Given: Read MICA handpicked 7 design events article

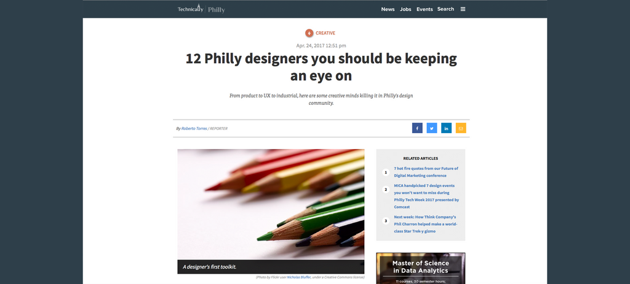Looking at the screenshot, I should pos(426,196).
